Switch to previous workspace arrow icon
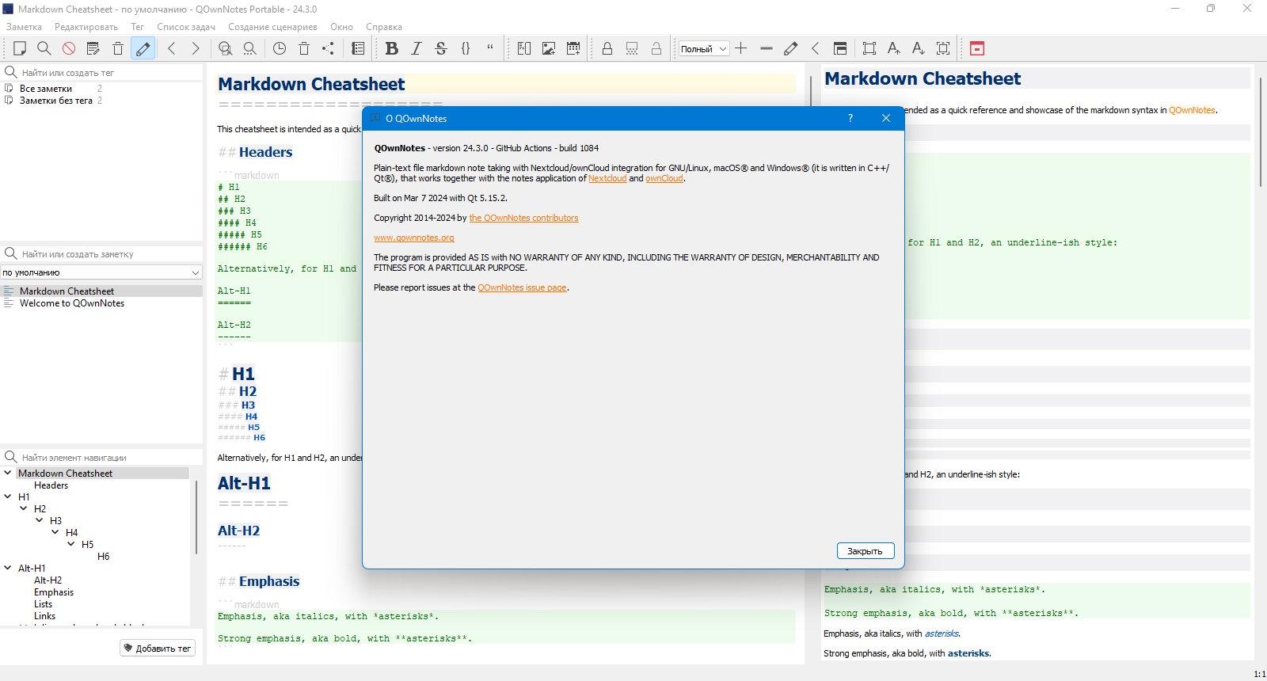The height and width of the screenshot is (681, 1267). [815, 48]
